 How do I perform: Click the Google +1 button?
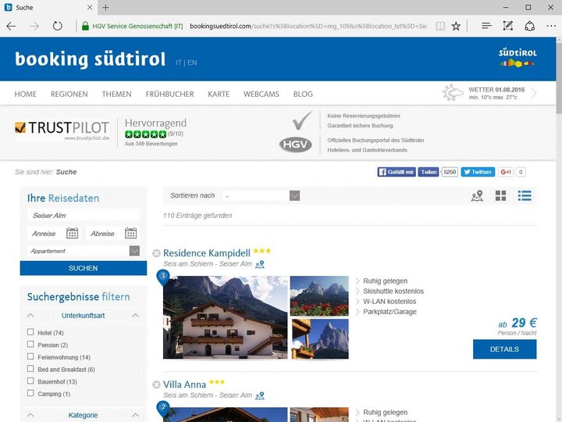tap(506, 172)
